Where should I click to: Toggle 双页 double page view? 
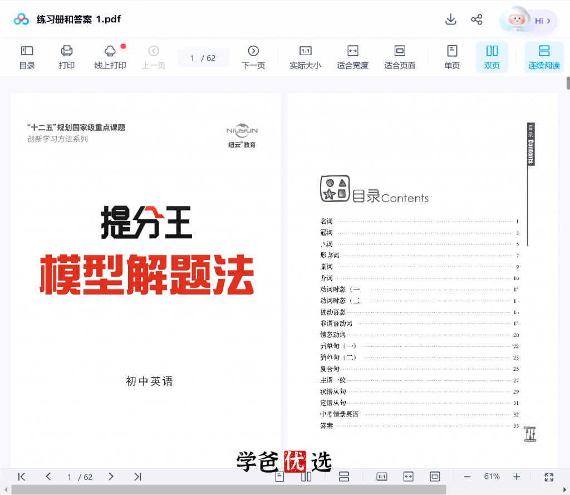tap(492, 57)
